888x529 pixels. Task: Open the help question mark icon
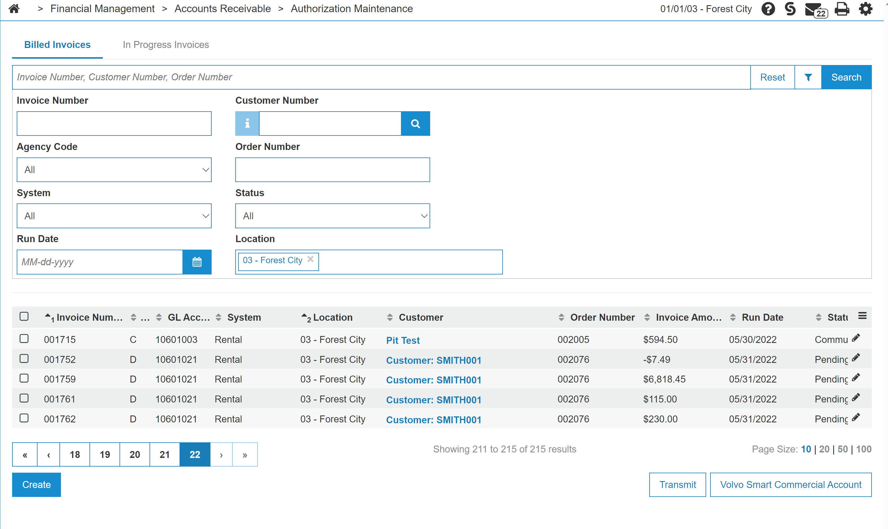[768, 9]
